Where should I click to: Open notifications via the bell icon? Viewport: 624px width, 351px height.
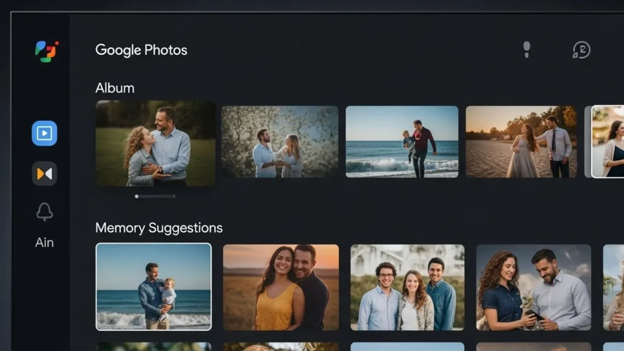tap(43, 213)
